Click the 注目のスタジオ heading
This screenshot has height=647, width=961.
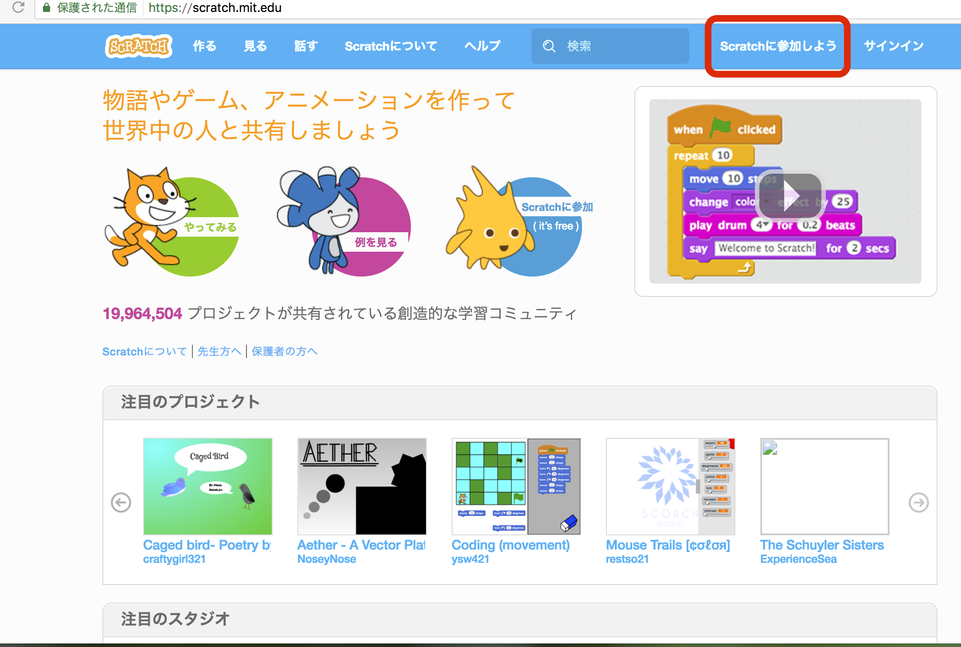tap(176, 619)
